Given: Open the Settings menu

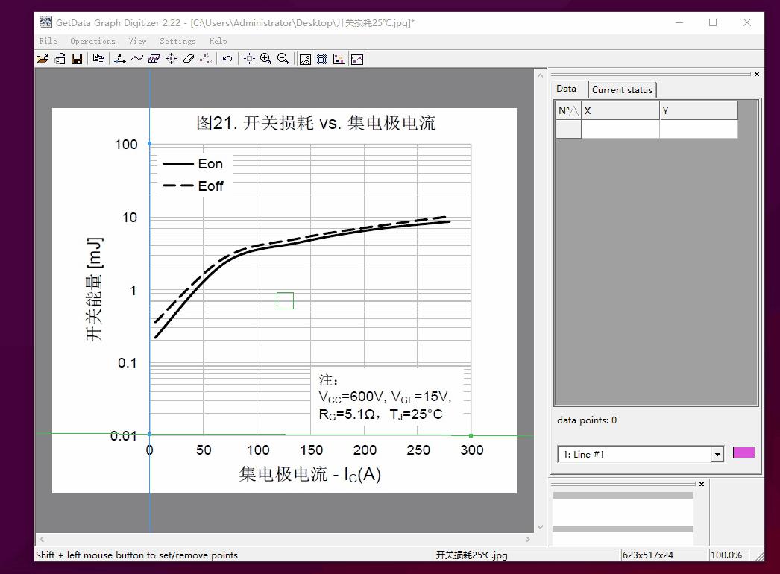Looking at the screenshot, I should pyautogui.click(x=177, y=41).
